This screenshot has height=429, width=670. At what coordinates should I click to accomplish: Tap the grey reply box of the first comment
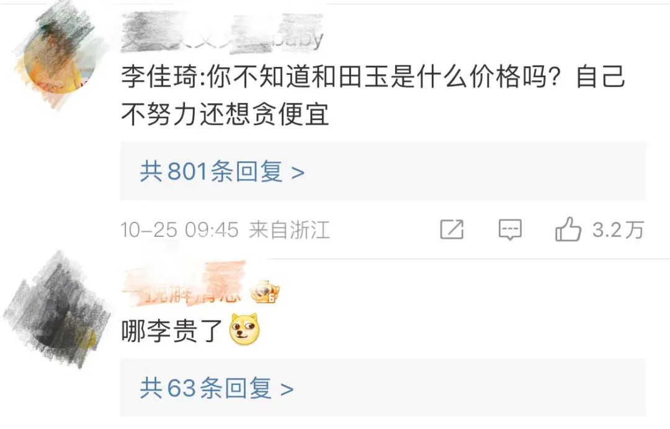[383, 171]
